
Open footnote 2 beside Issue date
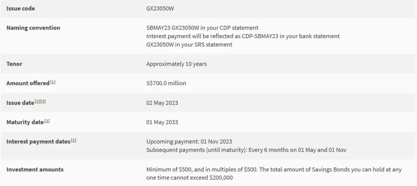coord(37,101)
